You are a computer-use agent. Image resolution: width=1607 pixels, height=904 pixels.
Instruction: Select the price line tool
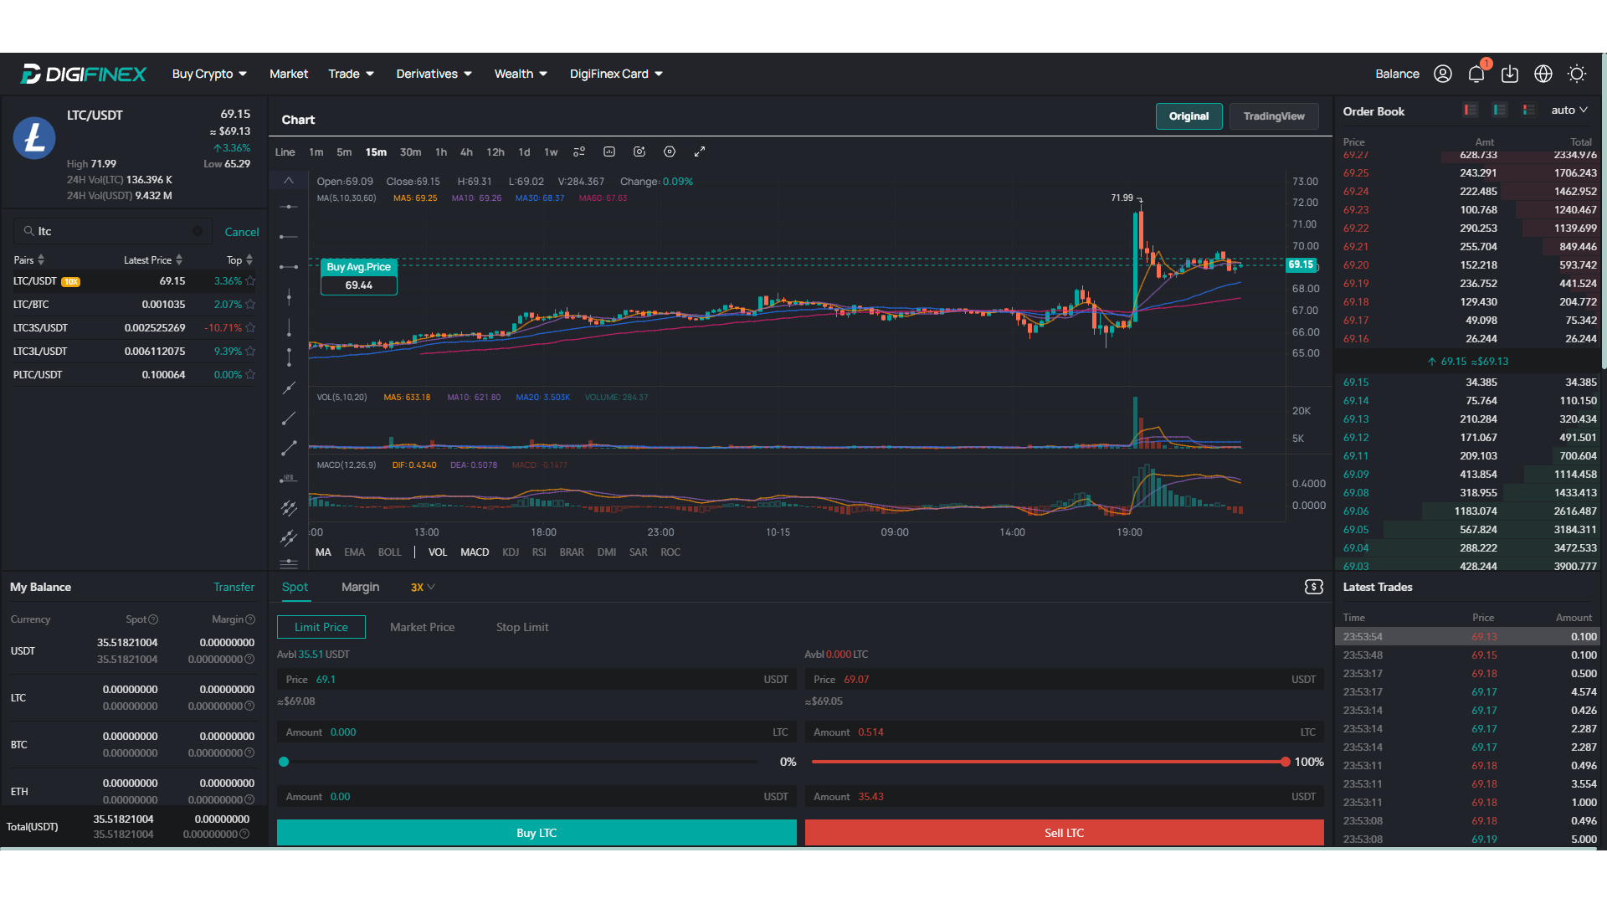[289, 478]
